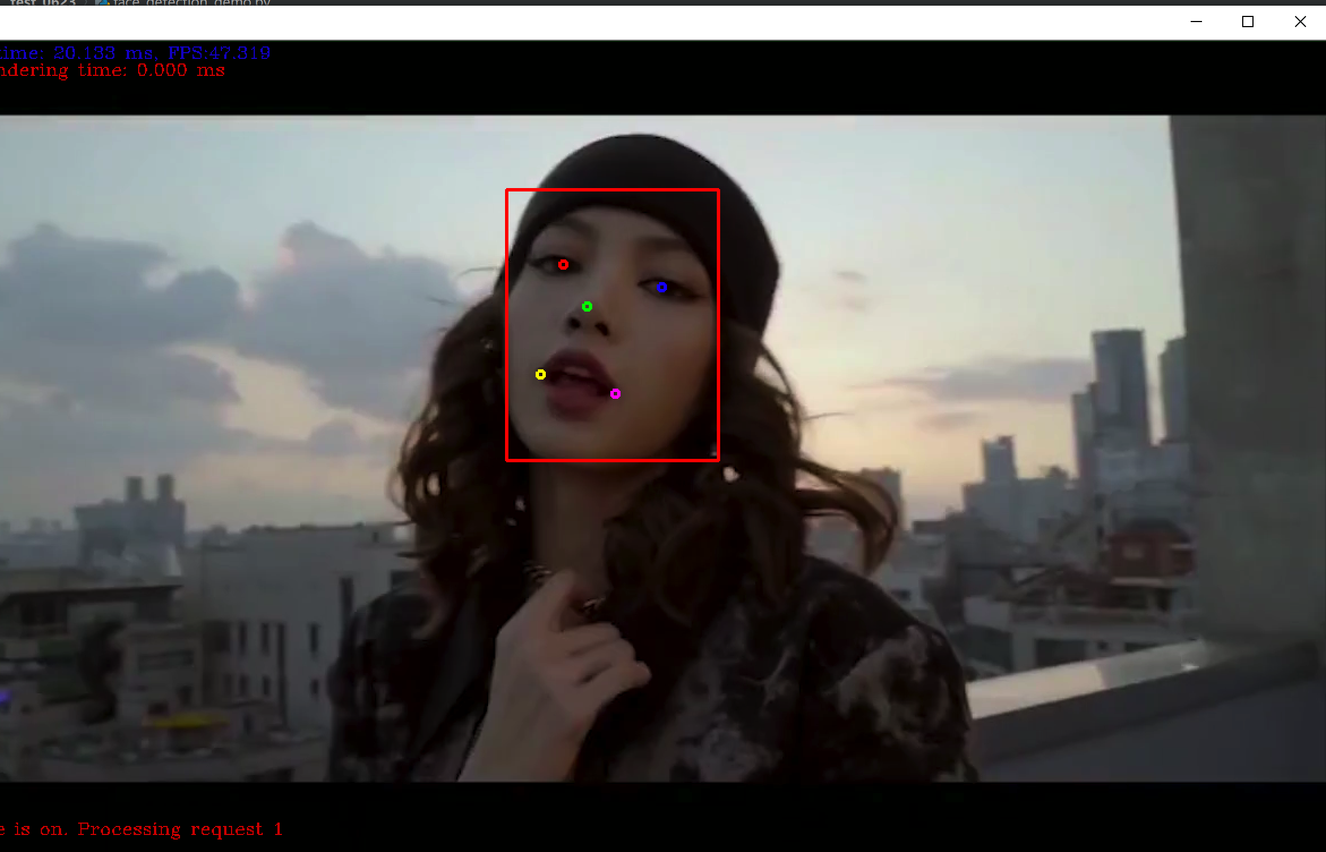Click the 'Processing request 1' status text
The width and height of the screenshot is (1326, 852).
pos(180,829)
